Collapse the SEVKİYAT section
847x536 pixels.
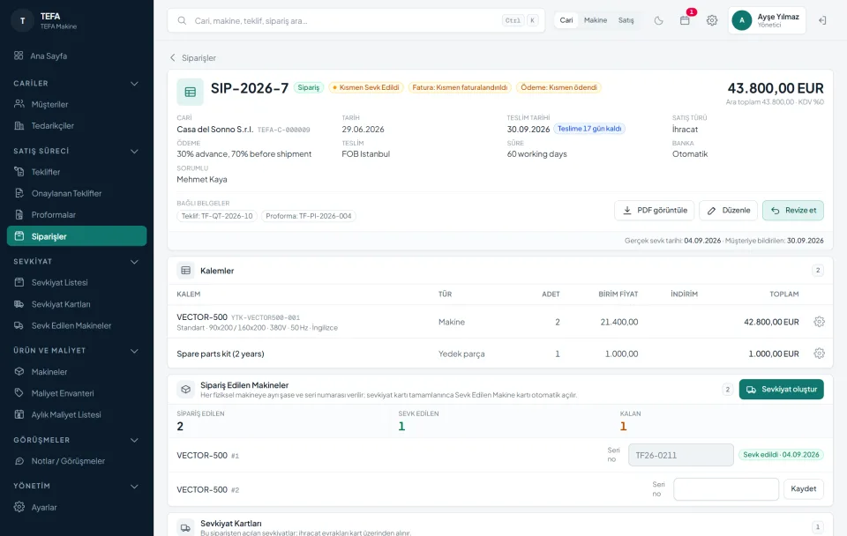[134, 262]
